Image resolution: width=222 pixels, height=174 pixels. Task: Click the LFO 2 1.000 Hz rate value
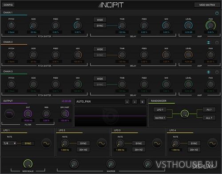(x=65, y=150)
